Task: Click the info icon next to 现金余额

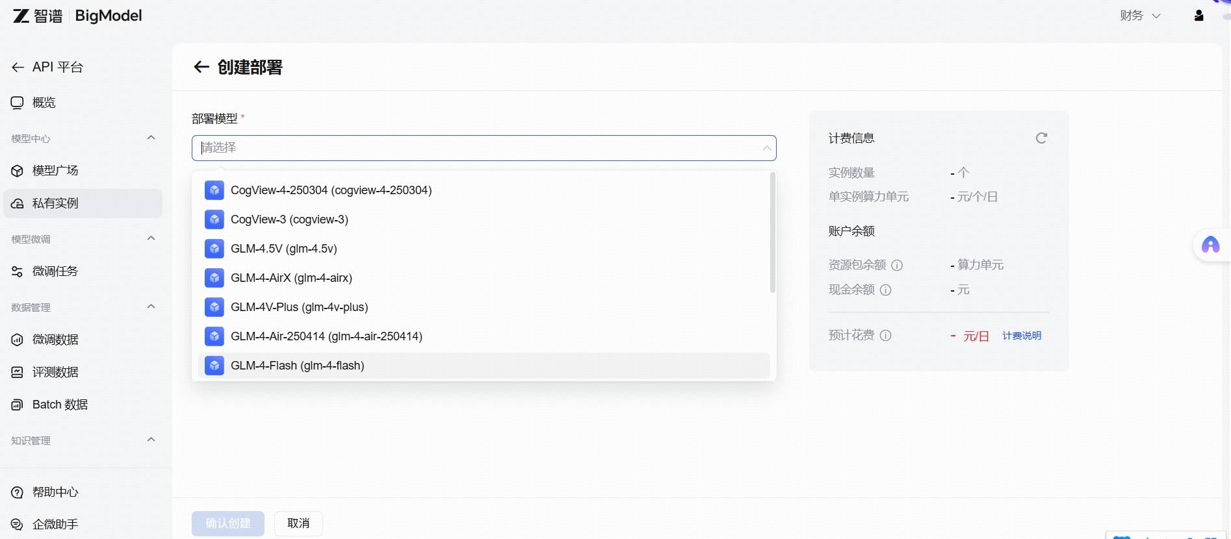Action: (x=885, y=290)
